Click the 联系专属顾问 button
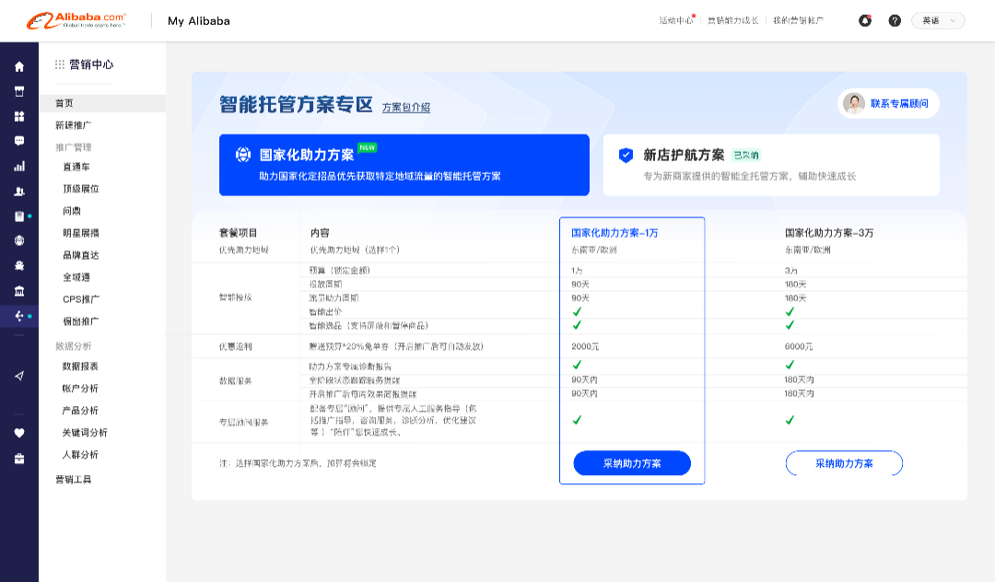 (888, 103)
